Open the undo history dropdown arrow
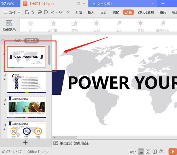 point(56,13)
